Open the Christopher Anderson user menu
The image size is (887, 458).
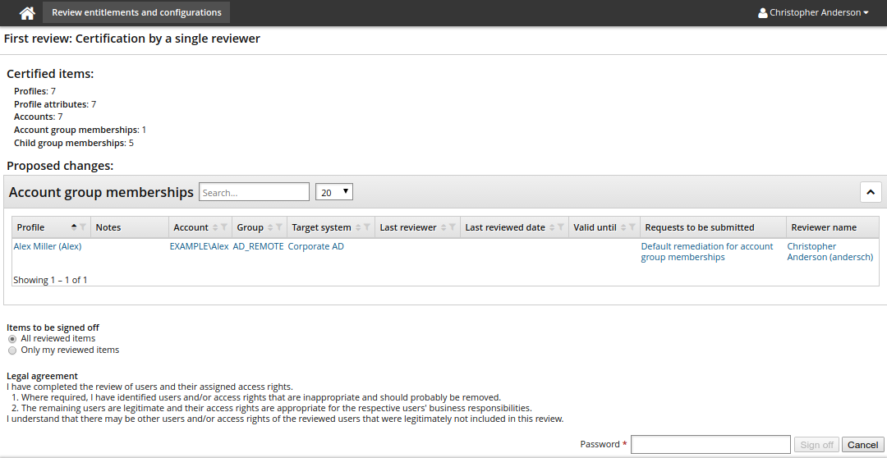point(813,13)
